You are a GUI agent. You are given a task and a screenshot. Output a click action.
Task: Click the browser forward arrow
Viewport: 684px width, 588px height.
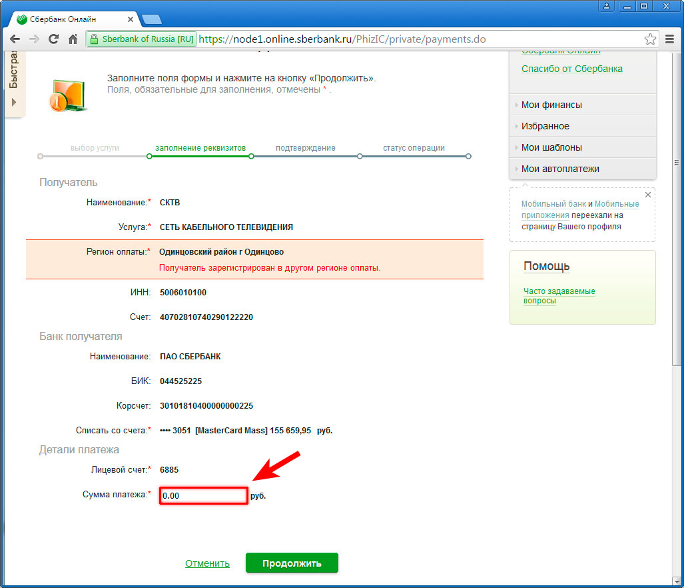point(34,39)
